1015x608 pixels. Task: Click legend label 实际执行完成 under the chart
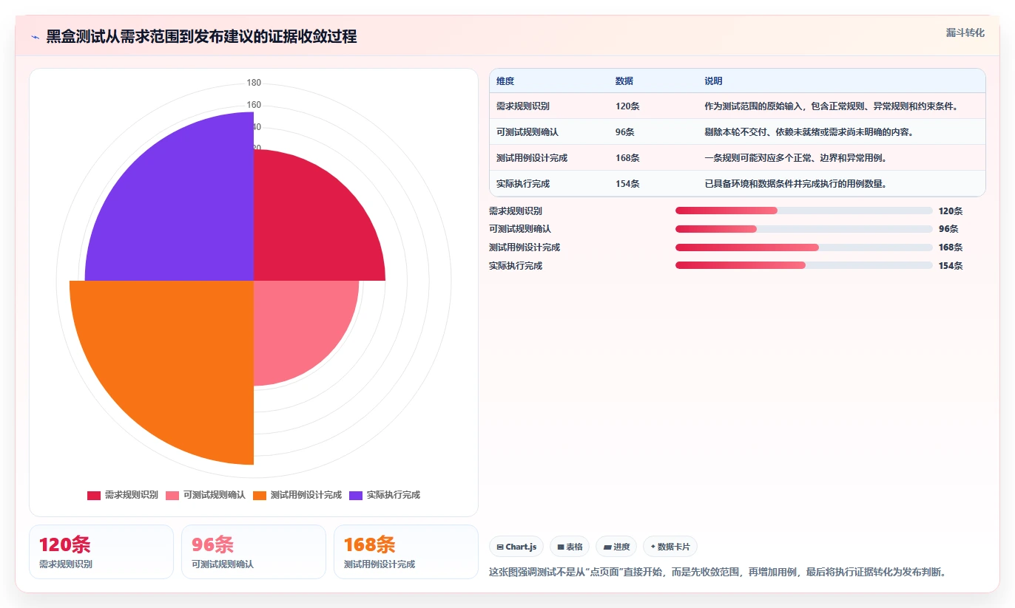coord(393,495)
